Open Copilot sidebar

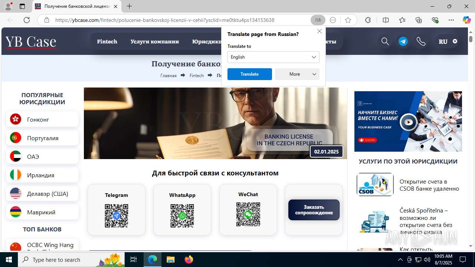(466, 20)
